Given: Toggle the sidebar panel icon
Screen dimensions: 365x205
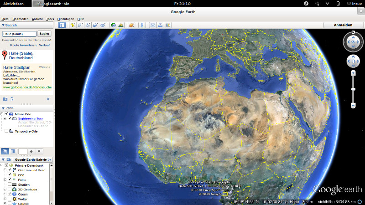Looking at the screenshot, I should (62, 25).
